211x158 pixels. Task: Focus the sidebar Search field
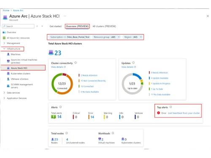tap(18, 26)
